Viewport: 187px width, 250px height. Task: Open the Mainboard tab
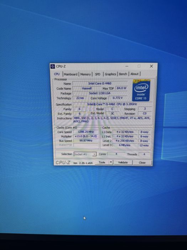(x=71, y=74)
